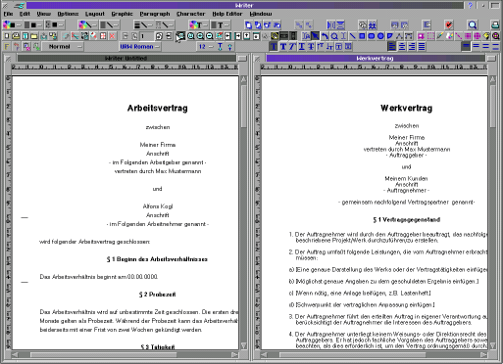Select the arrow pointer selection tool
Viewport: 503px width, 364px height.
[315, 36]
